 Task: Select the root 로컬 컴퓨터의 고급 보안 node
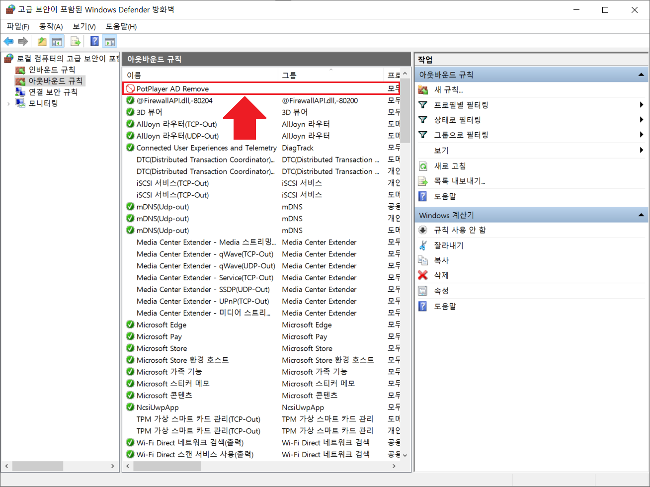pos(68,59)
